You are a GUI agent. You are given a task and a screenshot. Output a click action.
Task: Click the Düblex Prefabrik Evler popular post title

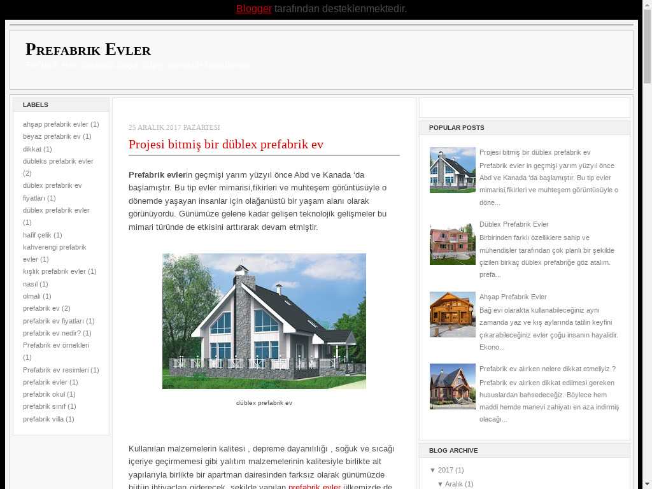click(x=514, y=224)
